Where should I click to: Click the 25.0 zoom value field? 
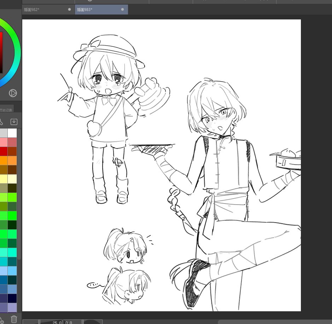tap(51, 322)
